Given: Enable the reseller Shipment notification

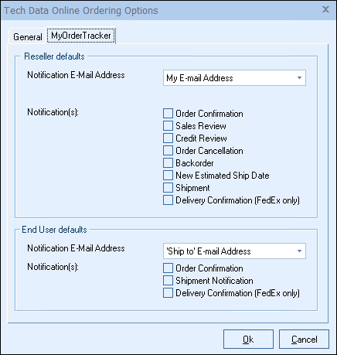Looking at the screenshot, I should tap(168, 188).
